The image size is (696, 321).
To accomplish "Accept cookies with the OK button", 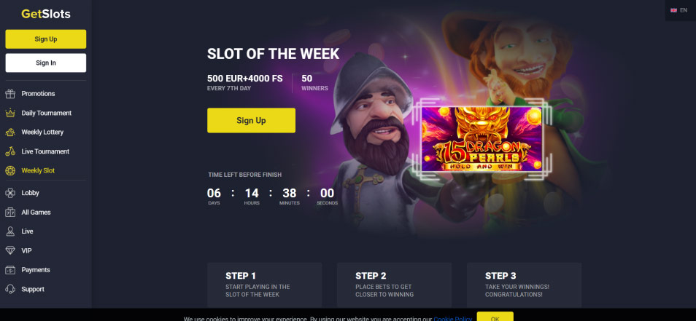I will 495,317.
